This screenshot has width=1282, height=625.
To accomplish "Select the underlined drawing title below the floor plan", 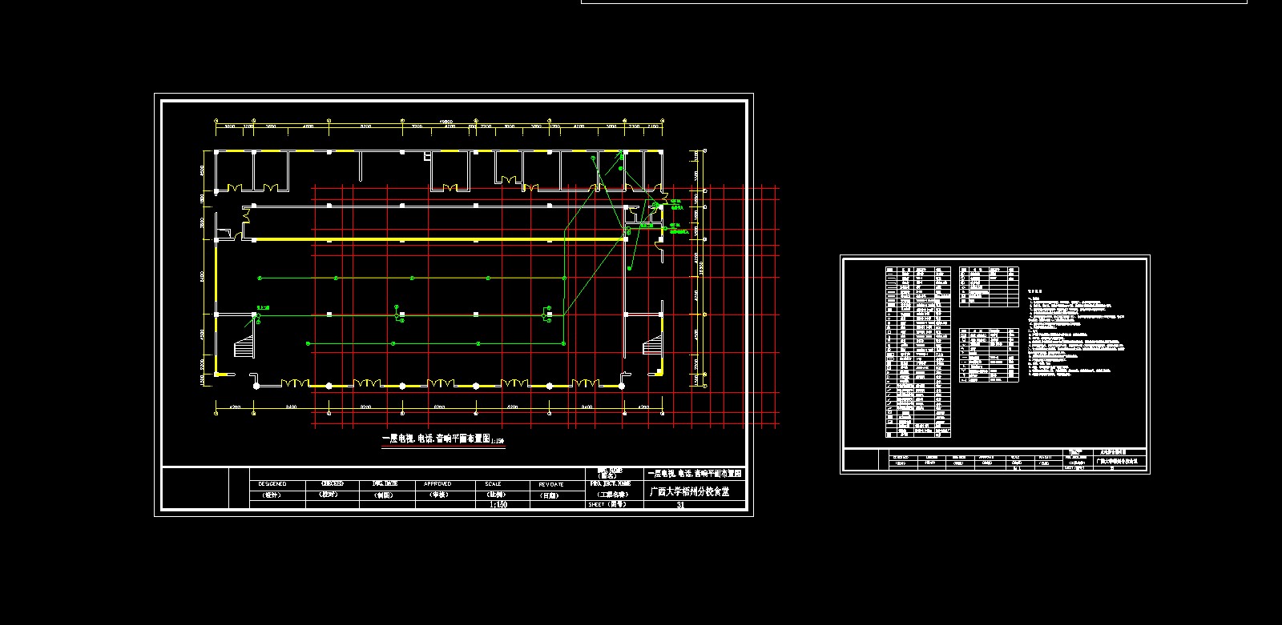I will coord(443,439).
